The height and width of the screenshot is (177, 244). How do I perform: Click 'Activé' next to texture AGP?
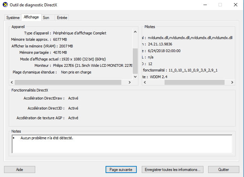tap(73, 118)
